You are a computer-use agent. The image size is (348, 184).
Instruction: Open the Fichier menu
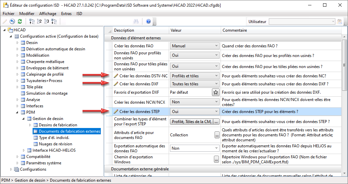tap(8, 14)
